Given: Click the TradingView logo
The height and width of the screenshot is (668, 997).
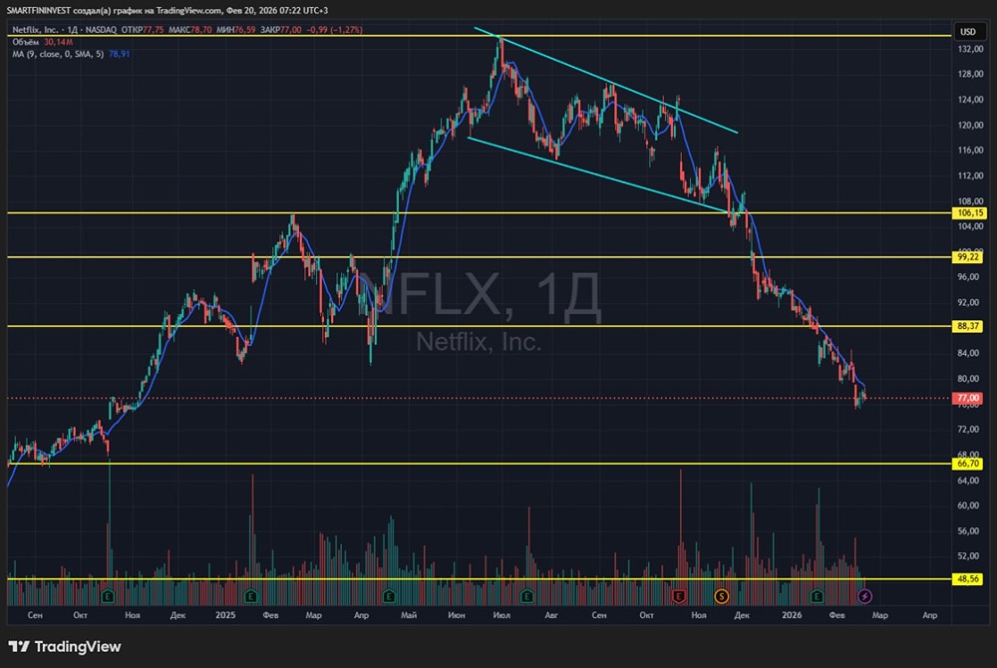Looking at the screenshot, I should pyautogui.click(x=64, y=647).
